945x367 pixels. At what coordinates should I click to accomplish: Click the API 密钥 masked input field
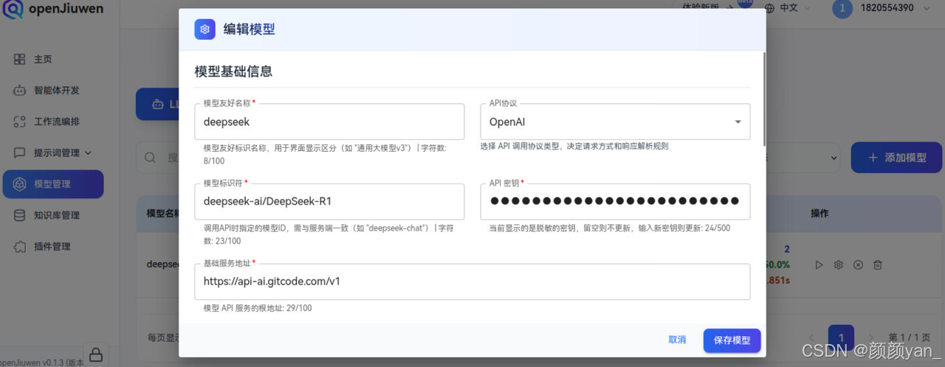615,201
